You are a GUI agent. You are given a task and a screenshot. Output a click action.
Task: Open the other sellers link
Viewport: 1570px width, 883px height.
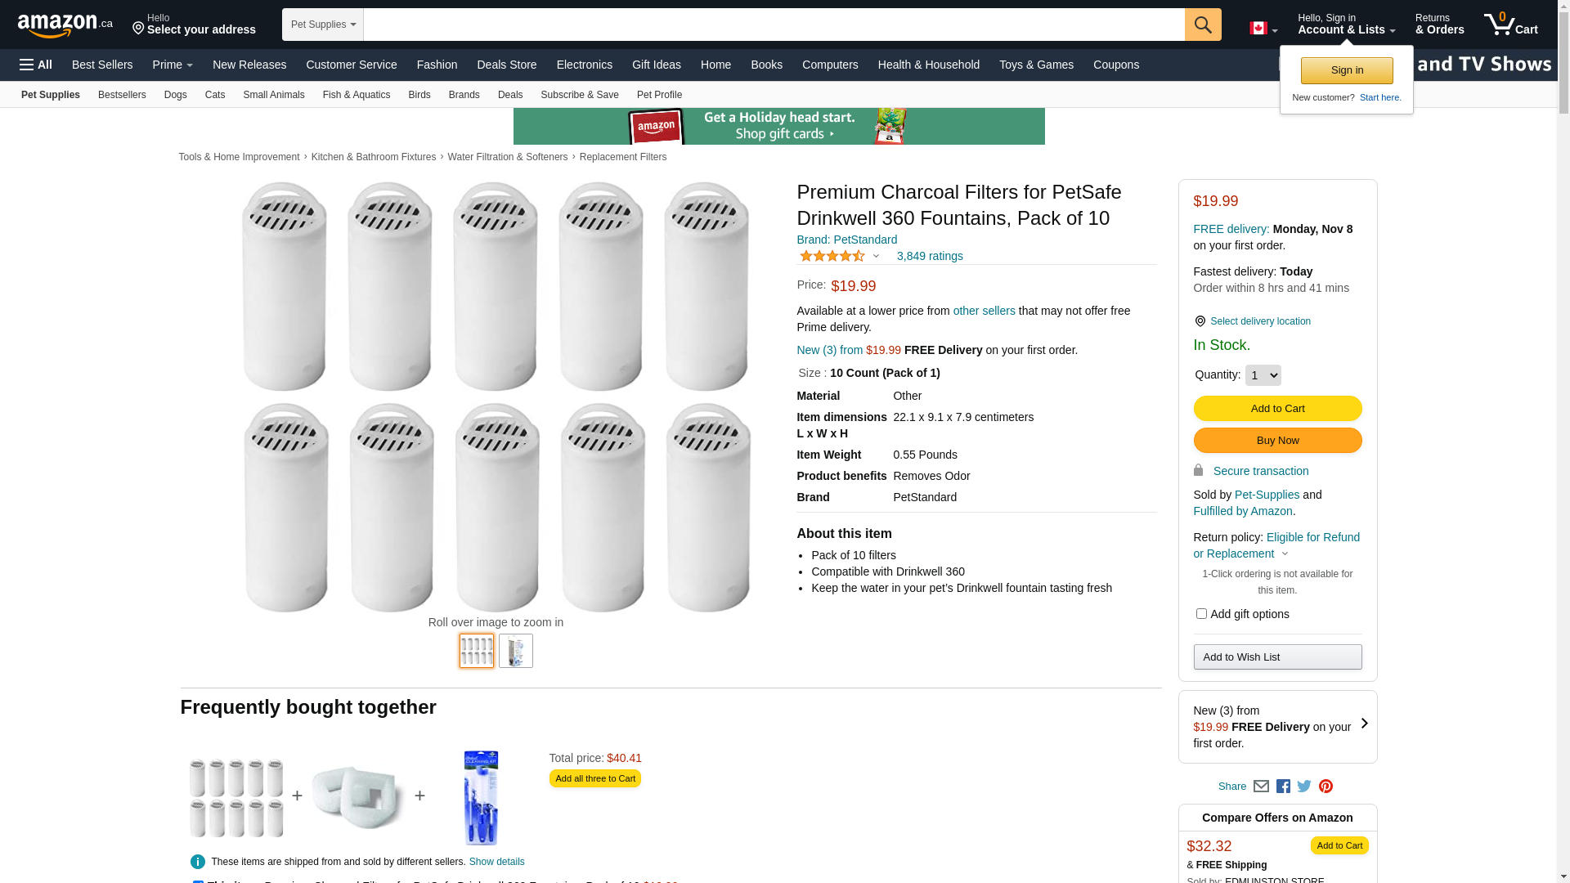click(x=984, y=311)
